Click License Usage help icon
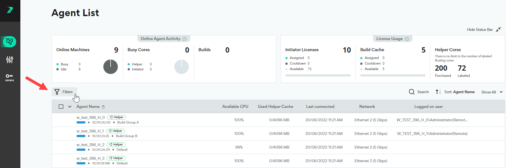The width and height of the screenshot is (506, 168). coord(407,39)
